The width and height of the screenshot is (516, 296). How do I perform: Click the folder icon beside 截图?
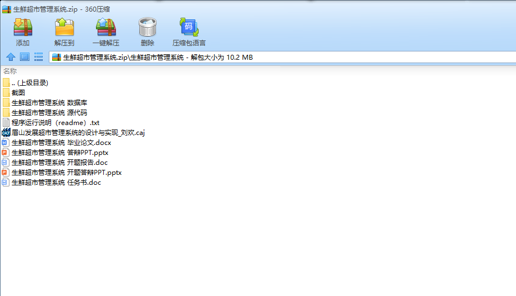tap(6, 92)
